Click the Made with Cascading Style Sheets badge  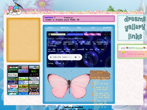tap(34, 79)
